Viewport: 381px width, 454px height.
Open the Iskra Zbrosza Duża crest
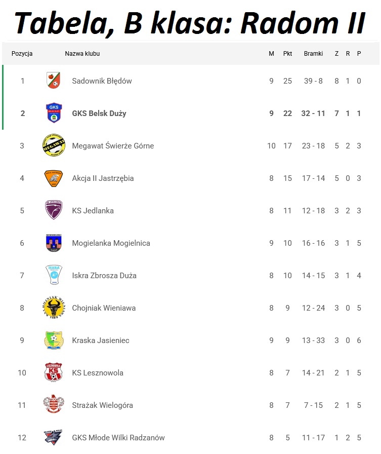tap(53, 275)
